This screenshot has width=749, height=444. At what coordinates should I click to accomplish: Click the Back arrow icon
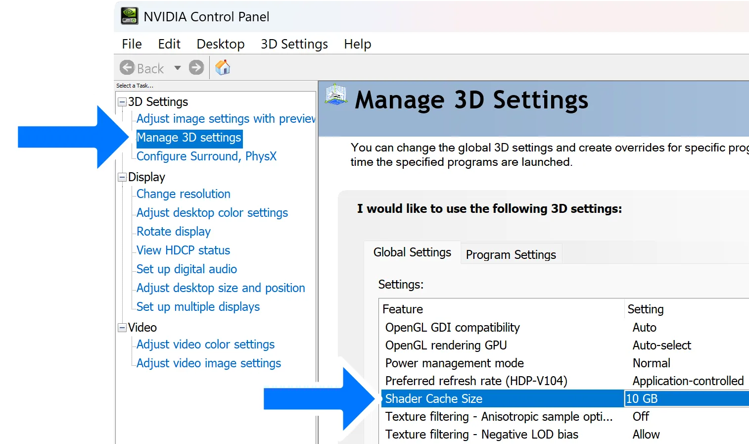pos(127,68)
